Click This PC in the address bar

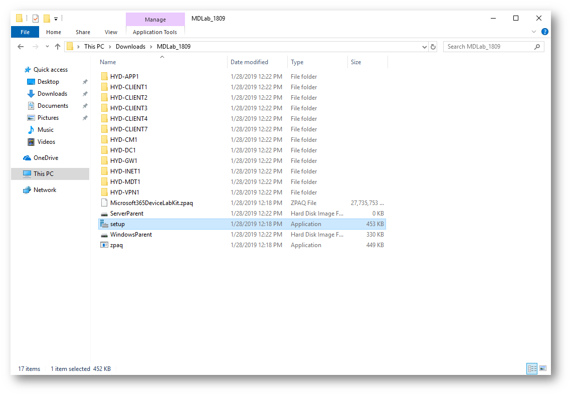pyautogui.click(x=94, y=47)
